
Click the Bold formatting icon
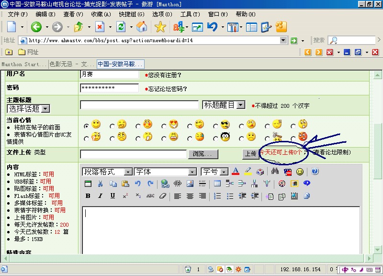point(88,196)
